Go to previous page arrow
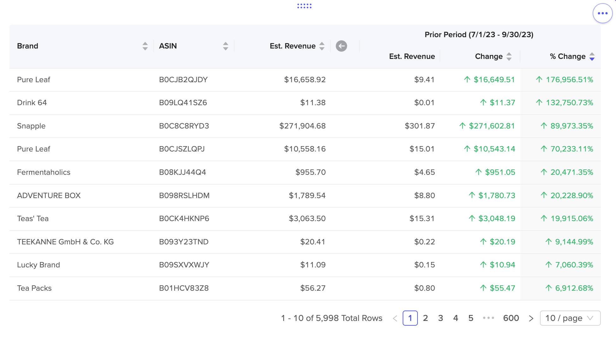This screenshot has width=616, height=337. [395, 318]
